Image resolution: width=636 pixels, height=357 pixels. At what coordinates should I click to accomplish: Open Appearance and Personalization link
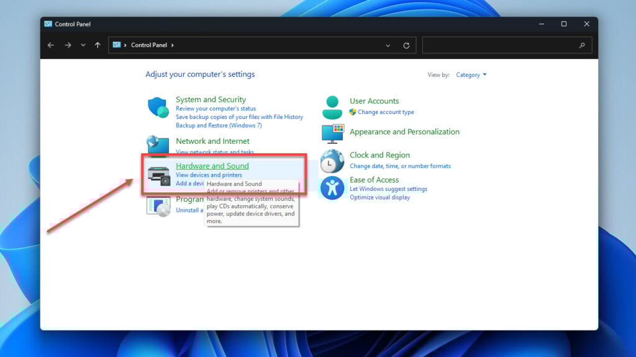coord(404,132)
